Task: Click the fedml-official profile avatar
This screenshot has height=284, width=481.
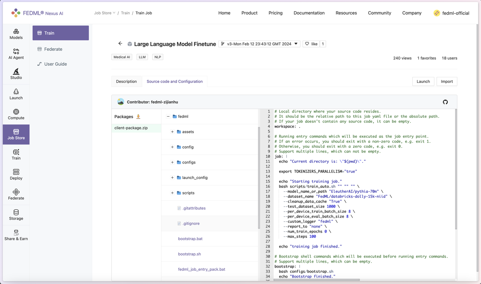Action: [x=437, y=13]
